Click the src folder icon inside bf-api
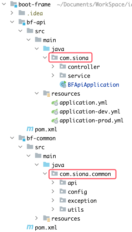 click(x=30, y=31)
